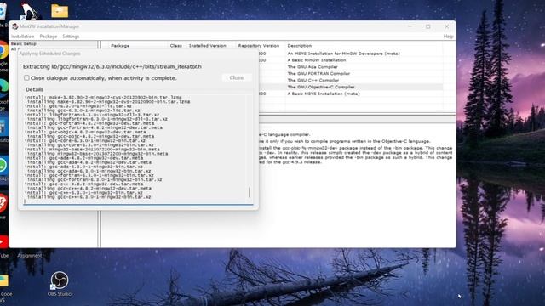
Task: Click log line 'install: mingw32-base-2013072200-mingw32-bin.meta'
Action: (x=92, y=150)
